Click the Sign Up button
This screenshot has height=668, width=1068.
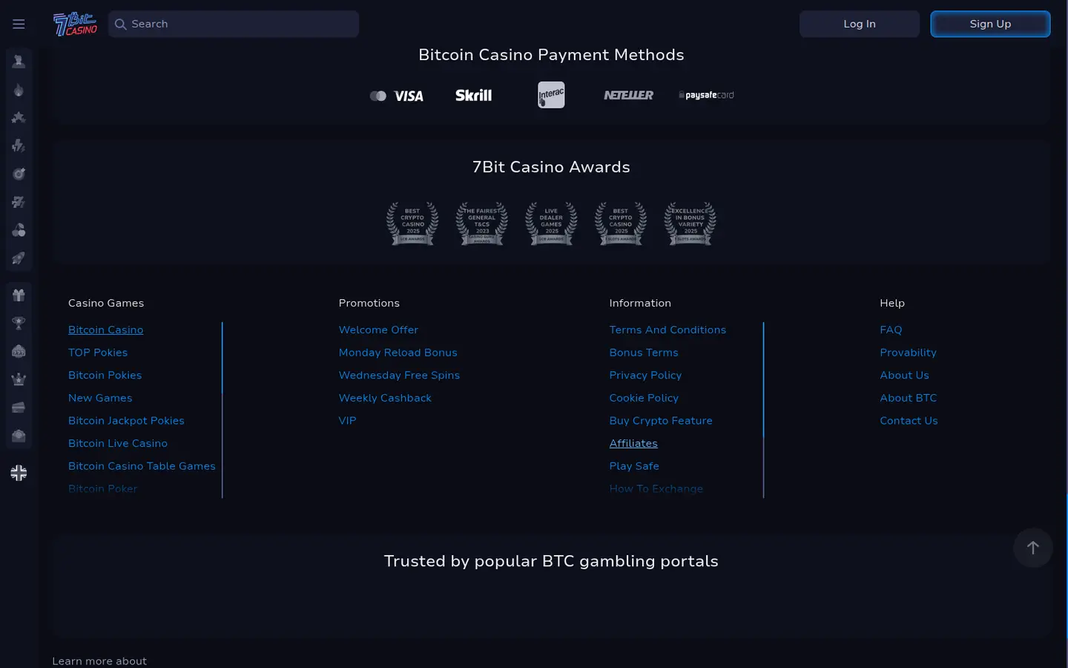point(990,24)
